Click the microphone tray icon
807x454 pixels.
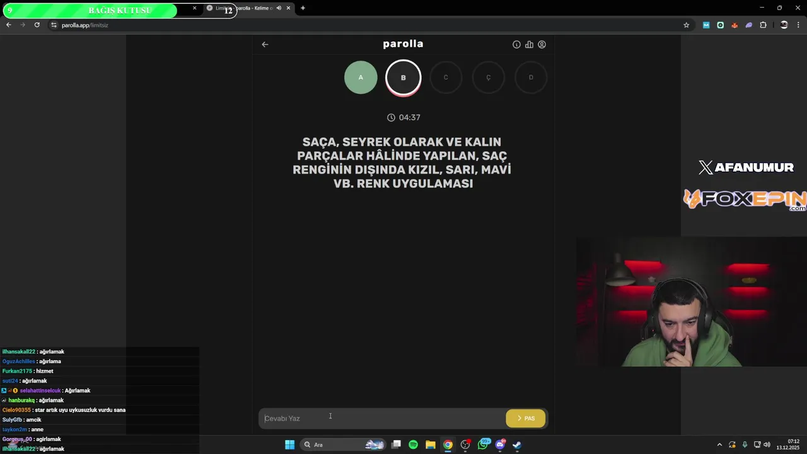click(x=745, y=445)
